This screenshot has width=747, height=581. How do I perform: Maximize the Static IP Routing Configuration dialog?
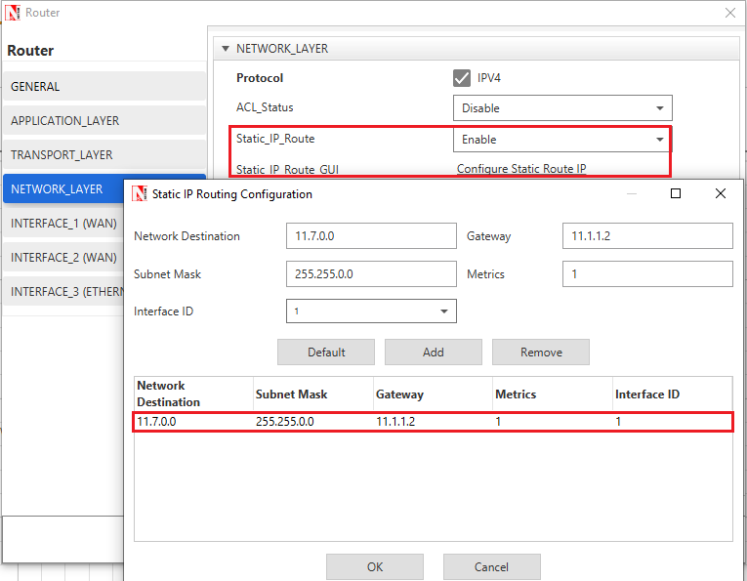tap(676, 193)
